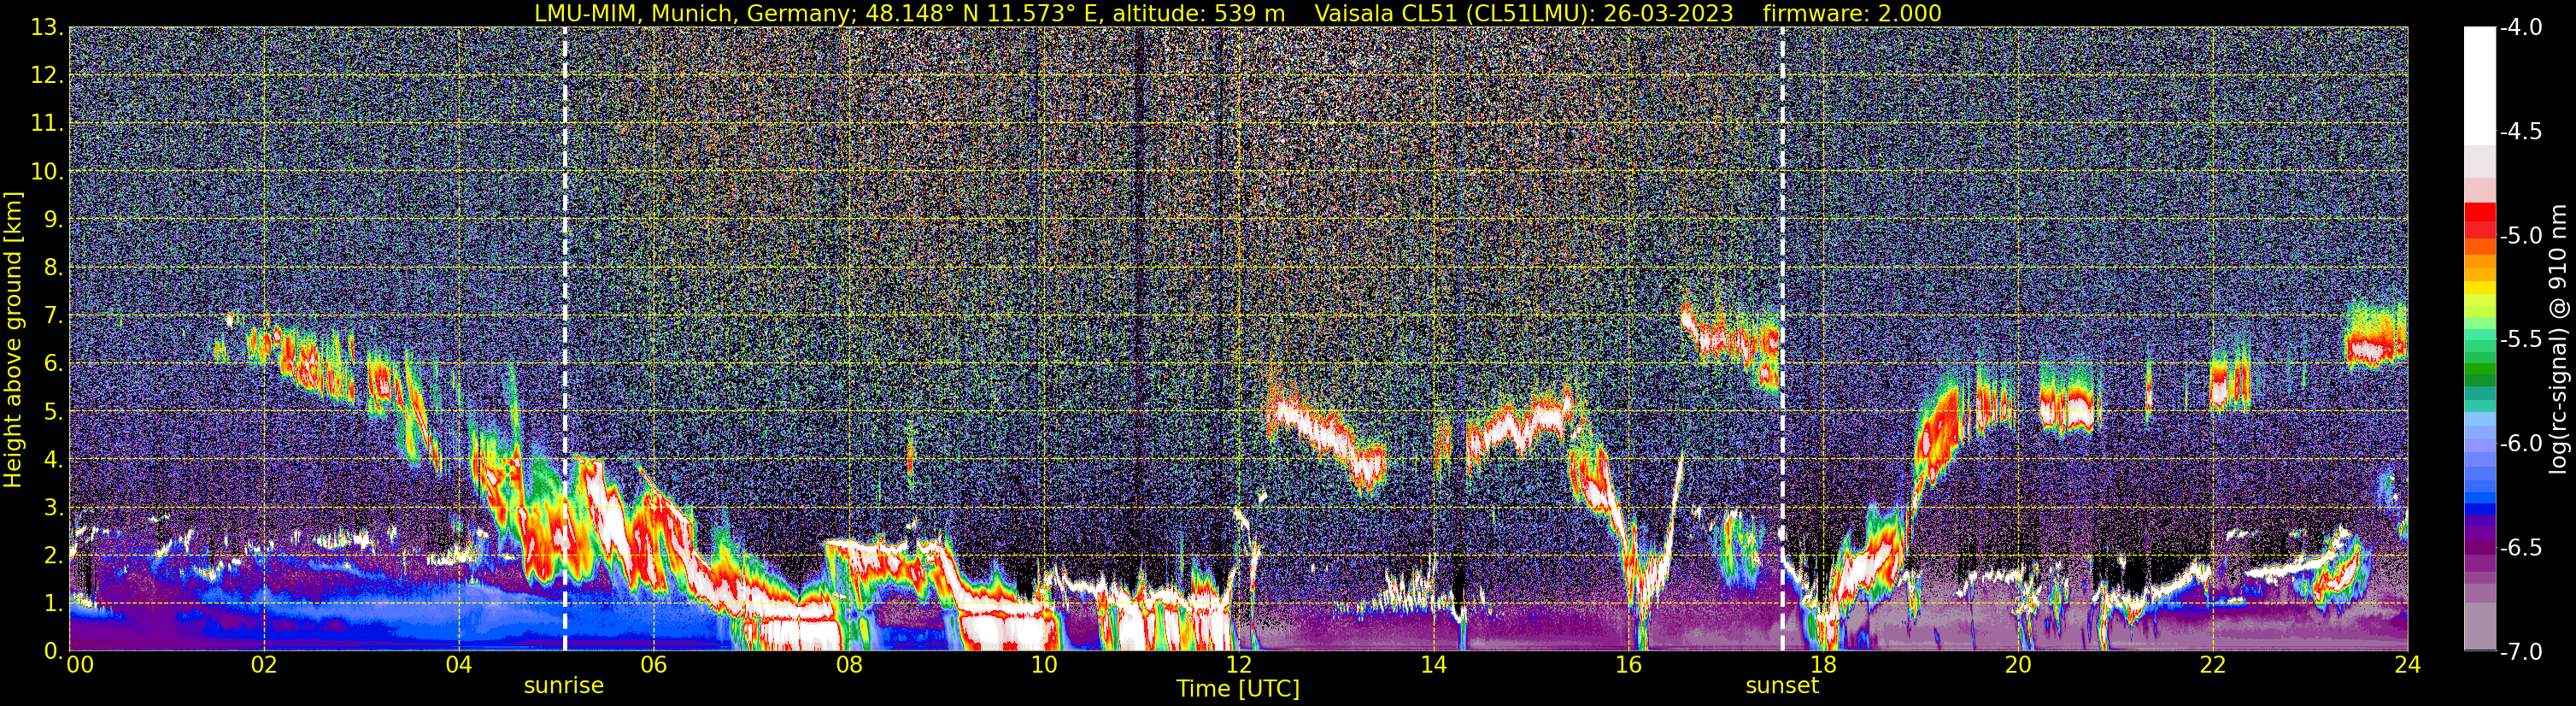Click the y-axis tick label '0.'

pos(54,651)
